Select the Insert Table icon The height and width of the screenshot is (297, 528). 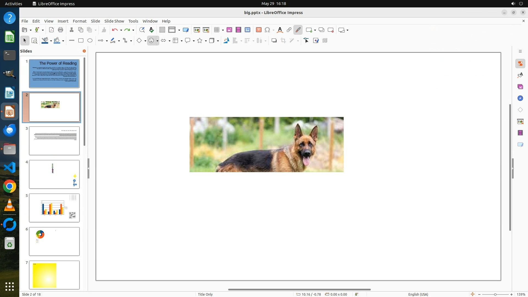(217, 30)
